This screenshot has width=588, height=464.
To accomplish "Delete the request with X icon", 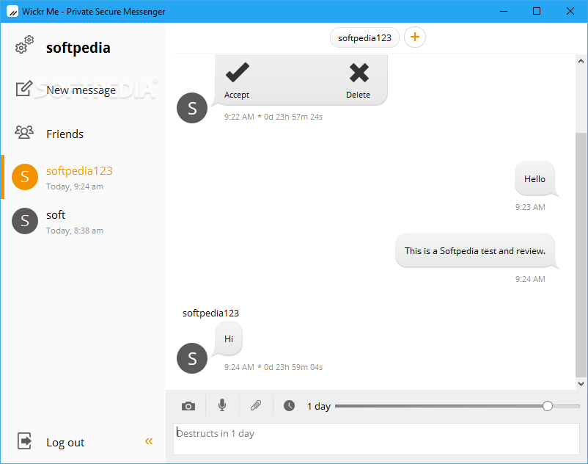I will click(x=359, y=73).
